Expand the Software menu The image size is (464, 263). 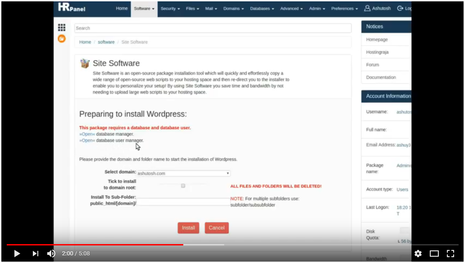(x=144, y=9)
